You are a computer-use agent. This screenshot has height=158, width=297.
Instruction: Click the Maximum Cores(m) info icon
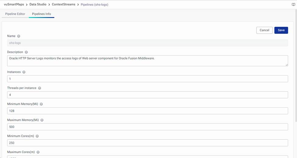pyautogui.click(x=38, y=152)
